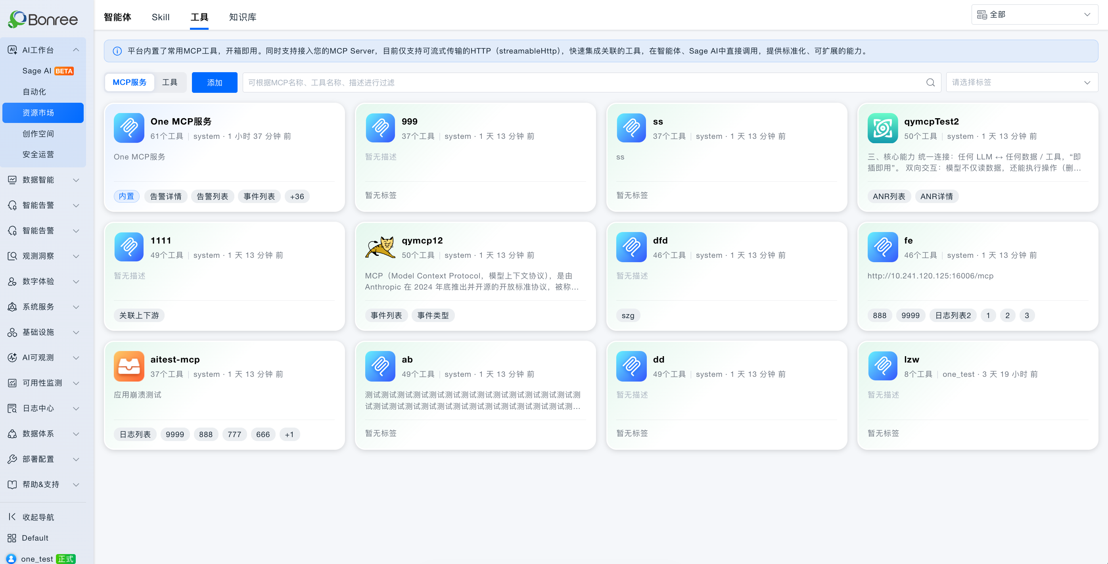Click the ab service icon

[x=380, y=366]
